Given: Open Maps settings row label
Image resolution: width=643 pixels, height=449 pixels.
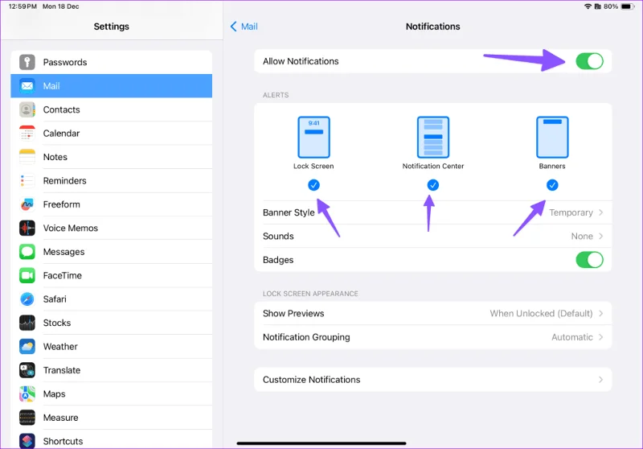Looking at the screenshot, I should point(54,394).
